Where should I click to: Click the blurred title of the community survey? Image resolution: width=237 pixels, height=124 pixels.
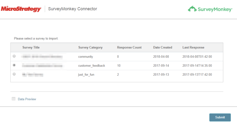point(42,56)
